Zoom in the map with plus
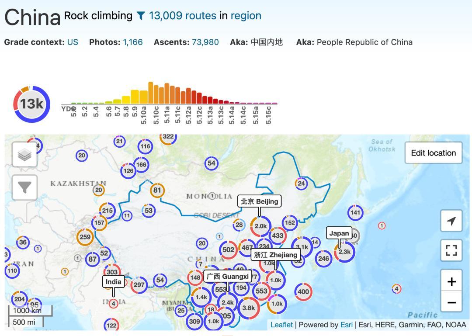This screenshot has height=336, width=472. point(451,281)
